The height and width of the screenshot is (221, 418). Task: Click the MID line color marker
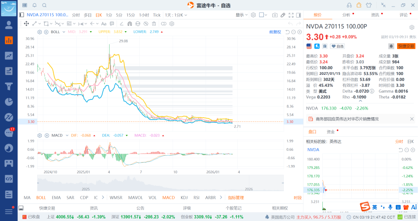pyautogui.click(x=91, y=32)
